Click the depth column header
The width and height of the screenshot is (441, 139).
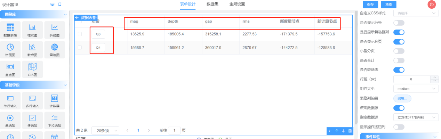[173, 22]
